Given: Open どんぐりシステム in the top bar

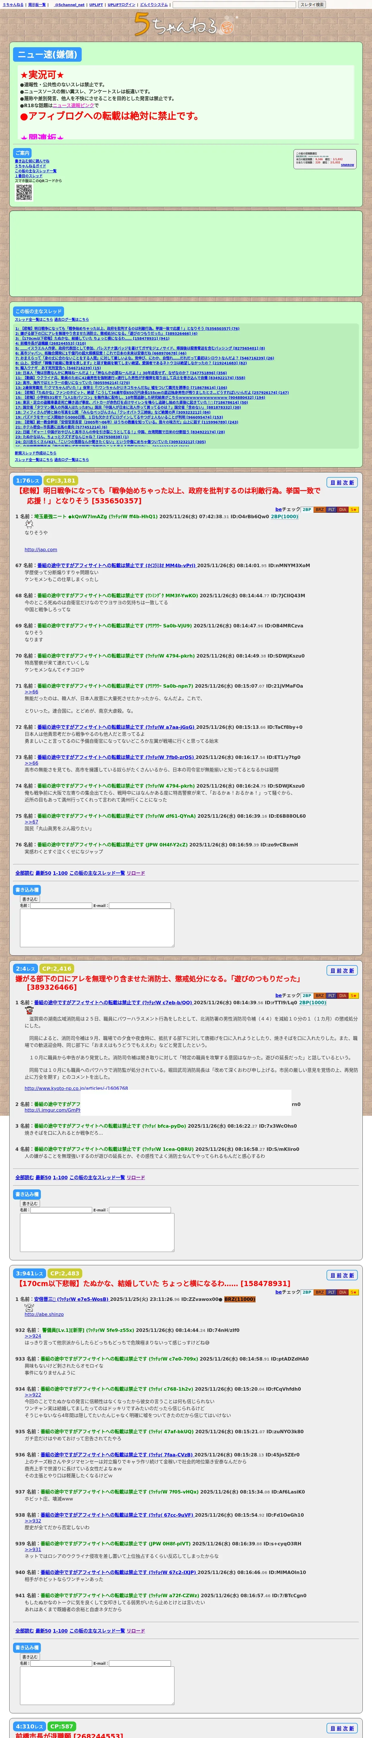Looking at the screenshot, I should coord(154,5).
